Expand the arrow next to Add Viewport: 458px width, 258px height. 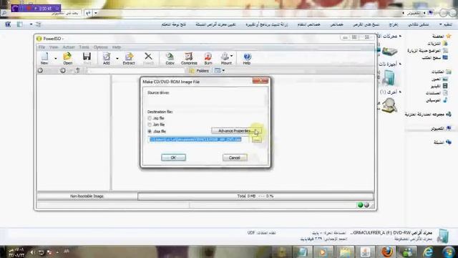117,59
